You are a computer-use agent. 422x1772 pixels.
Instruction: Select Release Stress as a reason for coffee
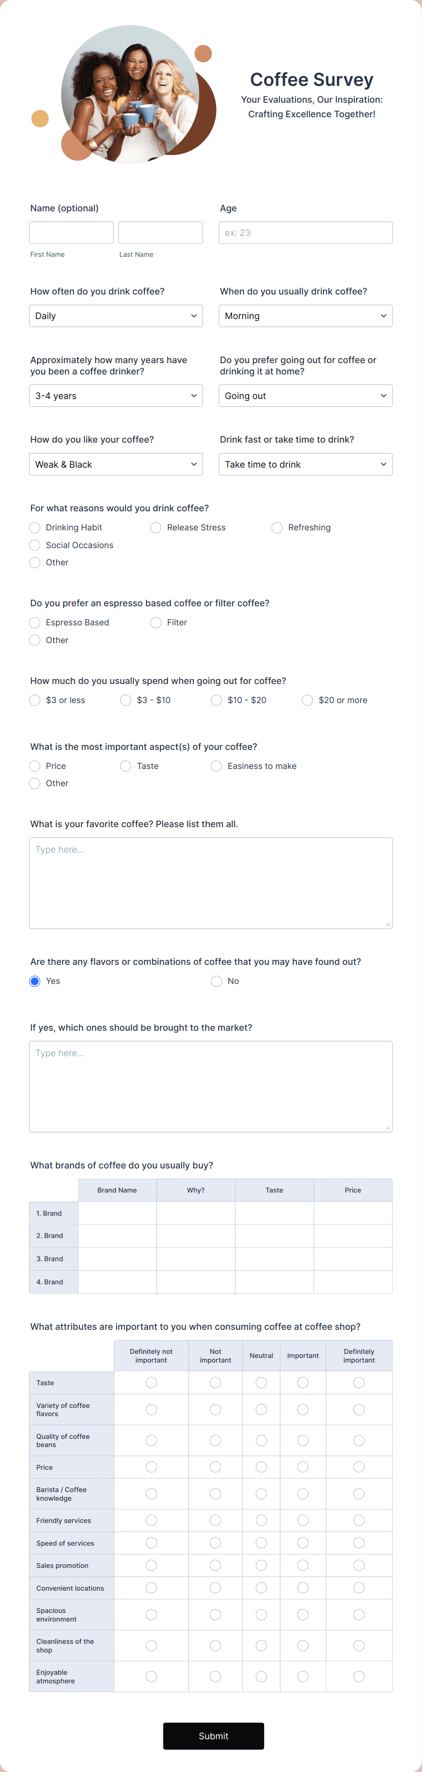(156, 528)
